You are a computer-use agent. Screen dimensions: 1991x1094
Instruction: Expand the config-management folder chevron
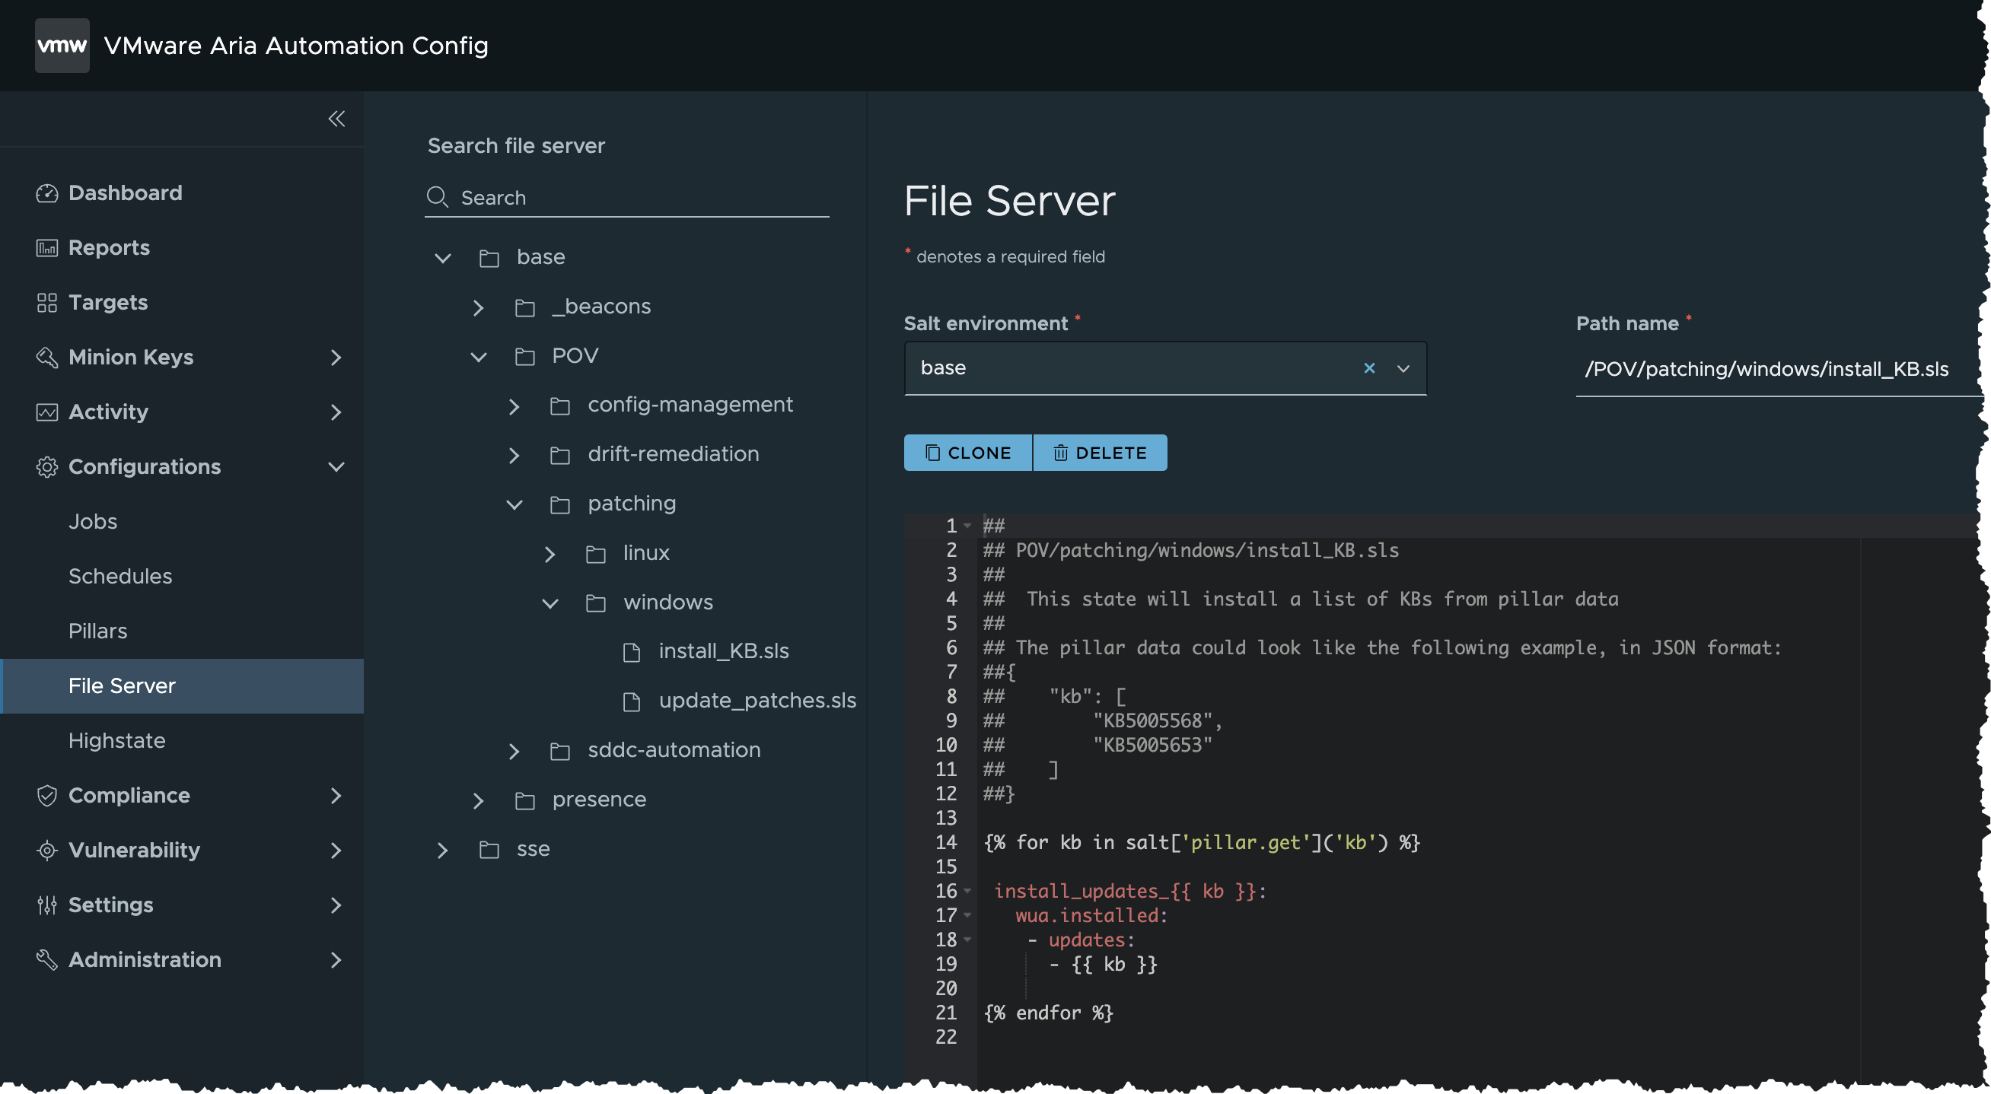point(513,405)
